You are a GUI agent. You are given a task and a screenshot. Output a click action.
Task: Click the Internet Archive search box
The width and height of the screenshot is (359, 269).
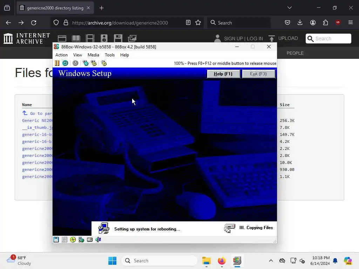click(328, 39)
